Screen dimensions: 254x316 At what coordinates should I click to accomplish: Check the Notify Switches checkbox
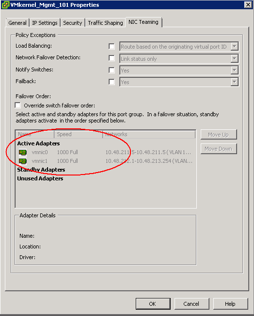111,70
